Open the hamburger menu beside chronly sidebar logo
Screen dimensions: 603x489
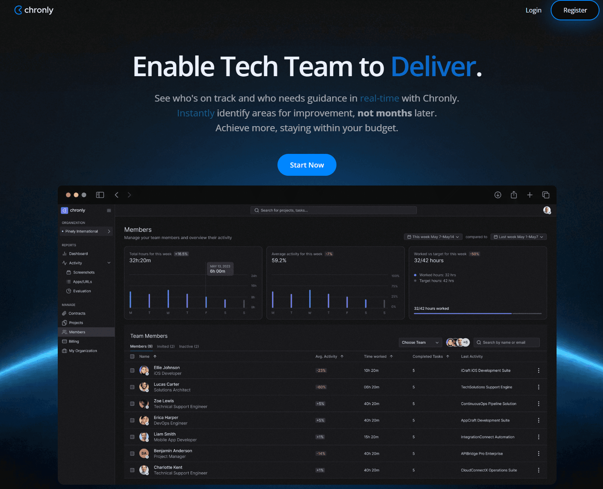pos(109,211)
